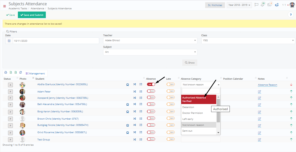Open Management link above table
Image resolution: width=296 pixels, height=152 pixels.
(x=35, y=73)
